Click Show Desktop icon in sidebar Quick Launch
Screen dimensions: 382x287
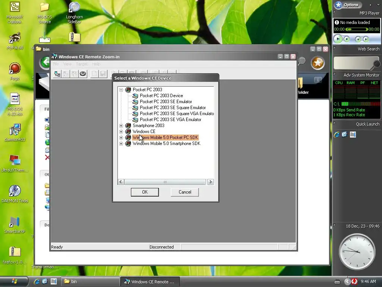coord(353,135)
